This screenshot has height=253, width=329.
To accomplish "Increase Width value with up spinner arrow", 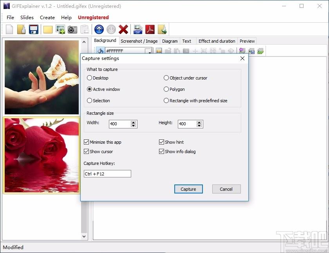I will [133, 122].
